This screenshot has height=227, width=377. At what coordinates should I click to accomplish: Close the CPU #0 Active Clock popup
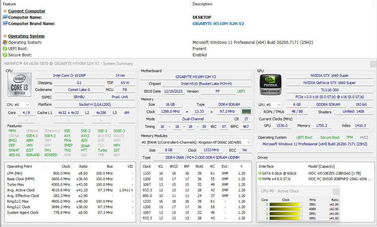click(x=336, y=191)
